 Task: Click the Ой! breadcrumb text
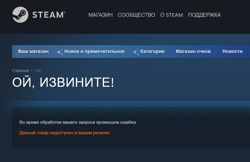point(38,71)
